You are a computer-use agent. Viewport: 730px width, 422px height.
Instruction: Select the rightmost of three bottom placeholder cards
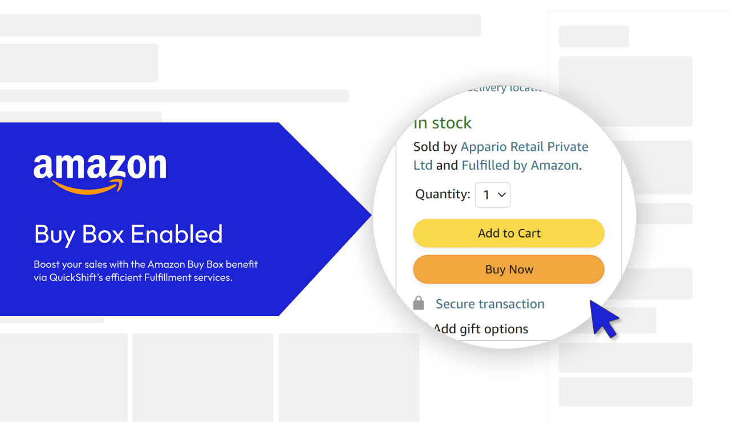click(x=348, y=377)
